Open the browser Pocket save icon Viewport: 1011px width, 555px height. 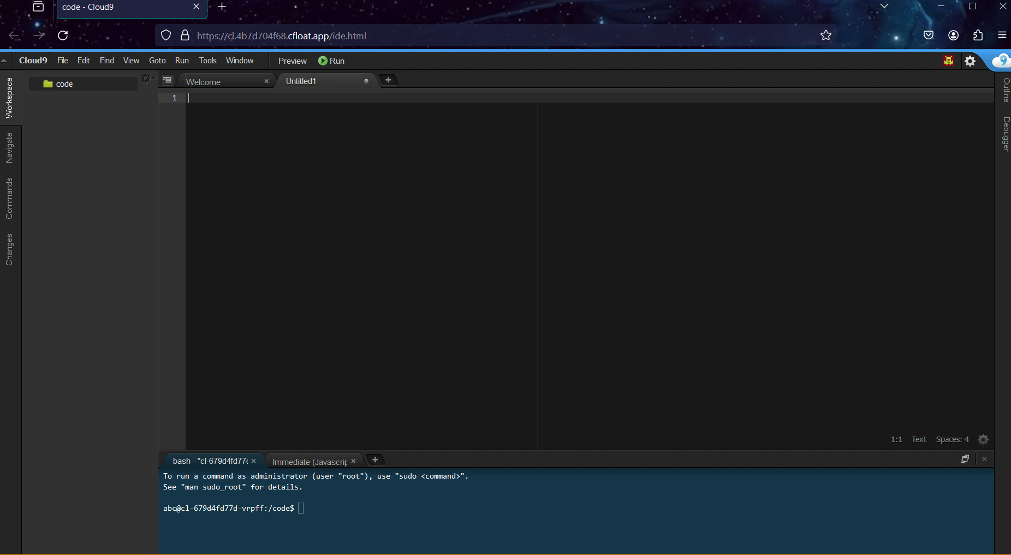point(928,35)
